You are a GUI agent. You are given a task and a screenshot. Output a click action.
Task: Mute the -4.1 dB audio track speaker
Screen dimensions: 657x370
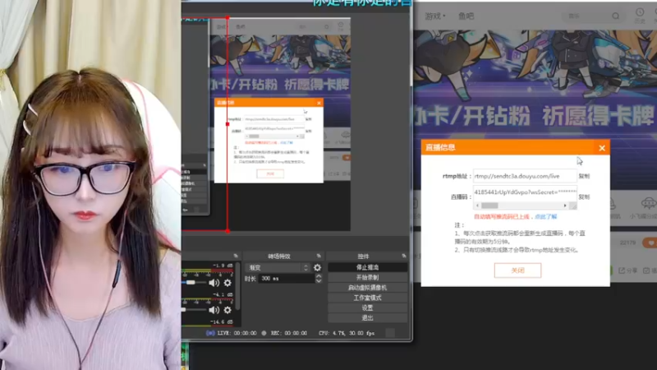214,310
